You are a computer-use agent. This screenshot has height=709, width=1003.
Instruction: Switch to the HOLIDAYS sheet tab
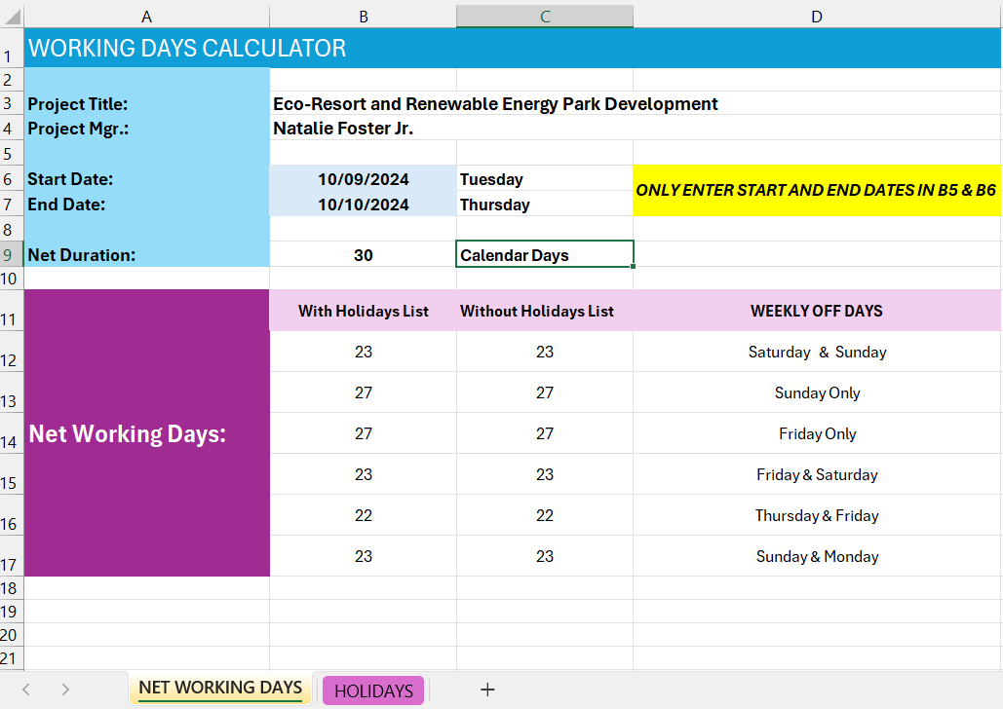[373, 690]
